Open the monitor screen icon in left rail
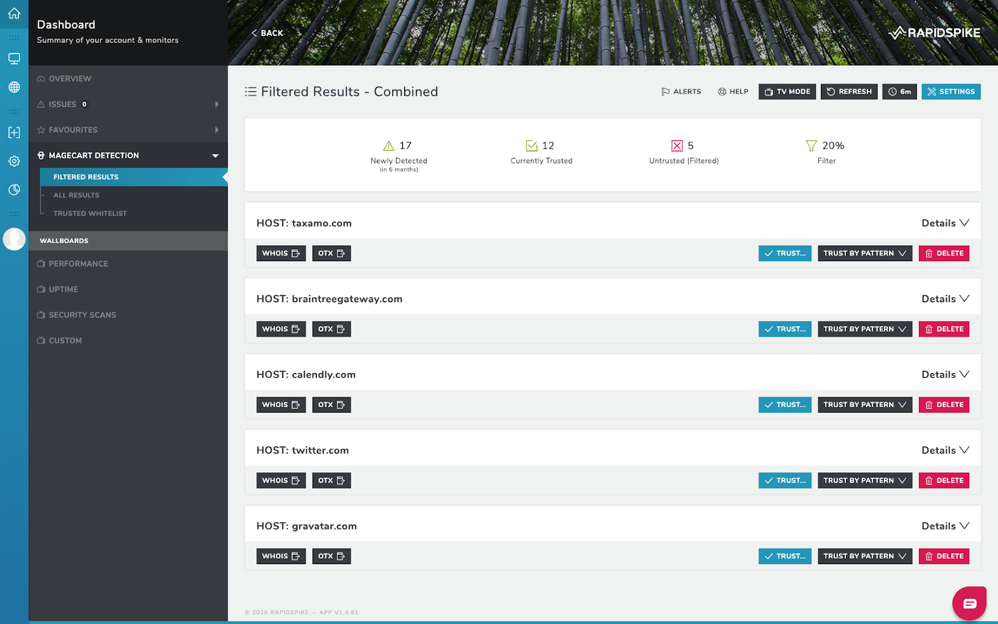The image size is (998, 624). (x=14, y=59)
